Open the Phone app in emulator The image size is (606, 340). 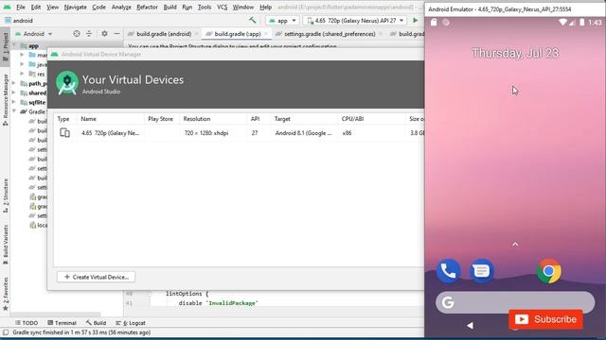448,271
